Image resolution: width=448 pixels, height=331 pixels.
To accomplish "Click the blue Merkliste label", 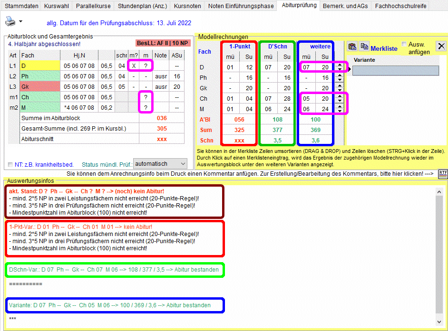I will pos(384,48).
